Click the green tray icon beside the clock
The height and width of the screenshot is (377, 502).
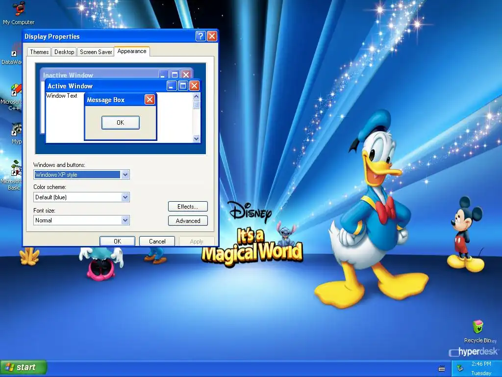click(460, 368)
